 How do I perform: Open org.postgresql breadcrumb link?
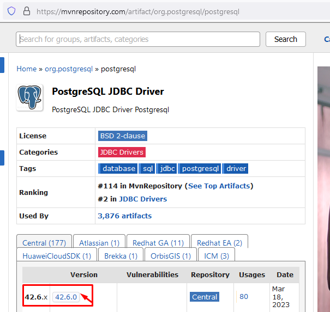(x=69, y=69)
